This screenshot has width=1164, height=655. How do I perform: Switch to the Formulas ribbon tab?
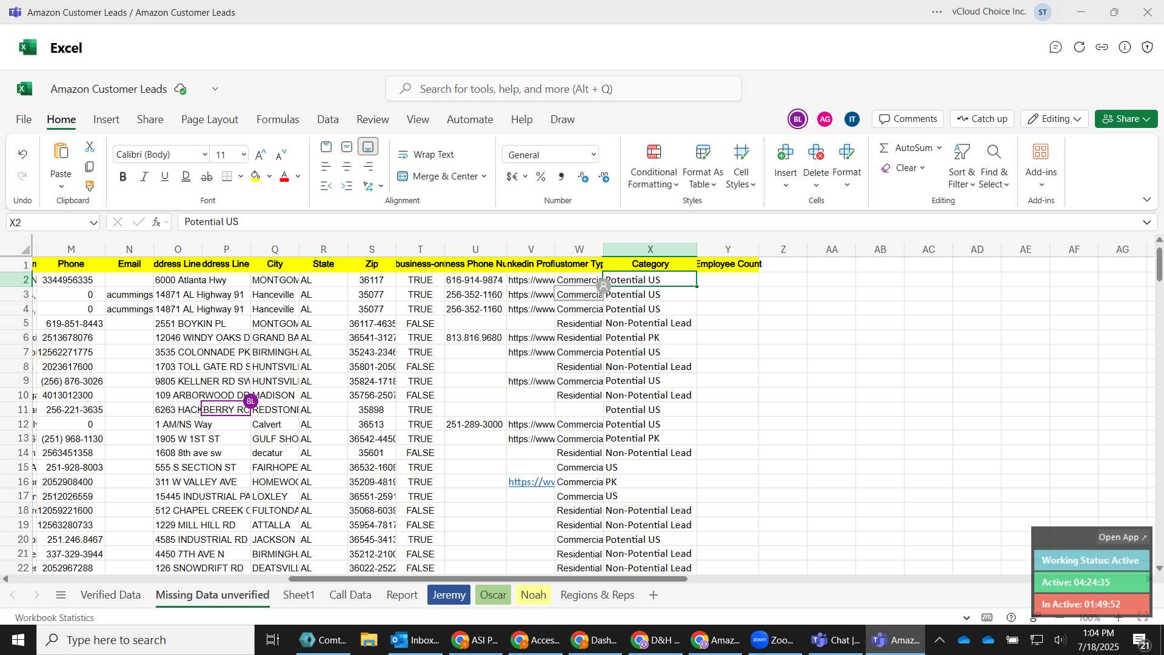point(278,119)
